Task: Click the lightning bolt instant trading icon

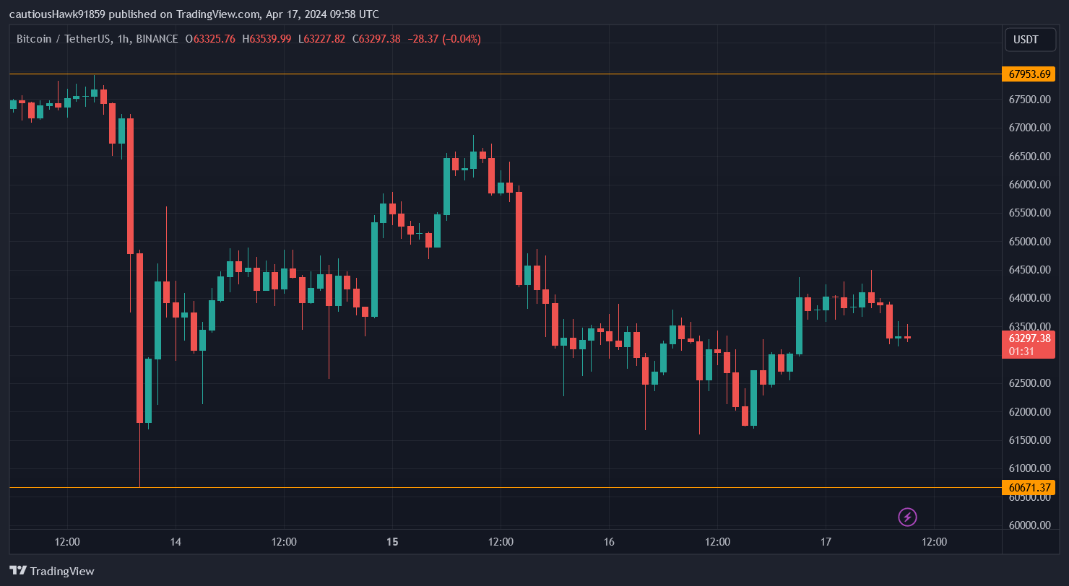Action: [x=906, y=517]
